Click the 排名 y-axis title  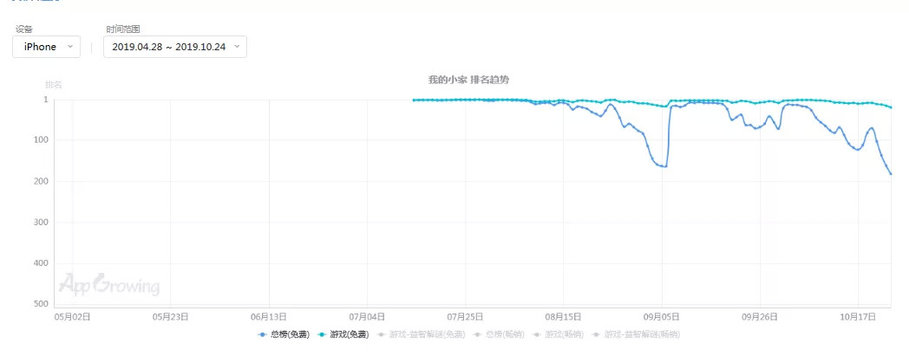pyautogui.click(x=54, y=85)
